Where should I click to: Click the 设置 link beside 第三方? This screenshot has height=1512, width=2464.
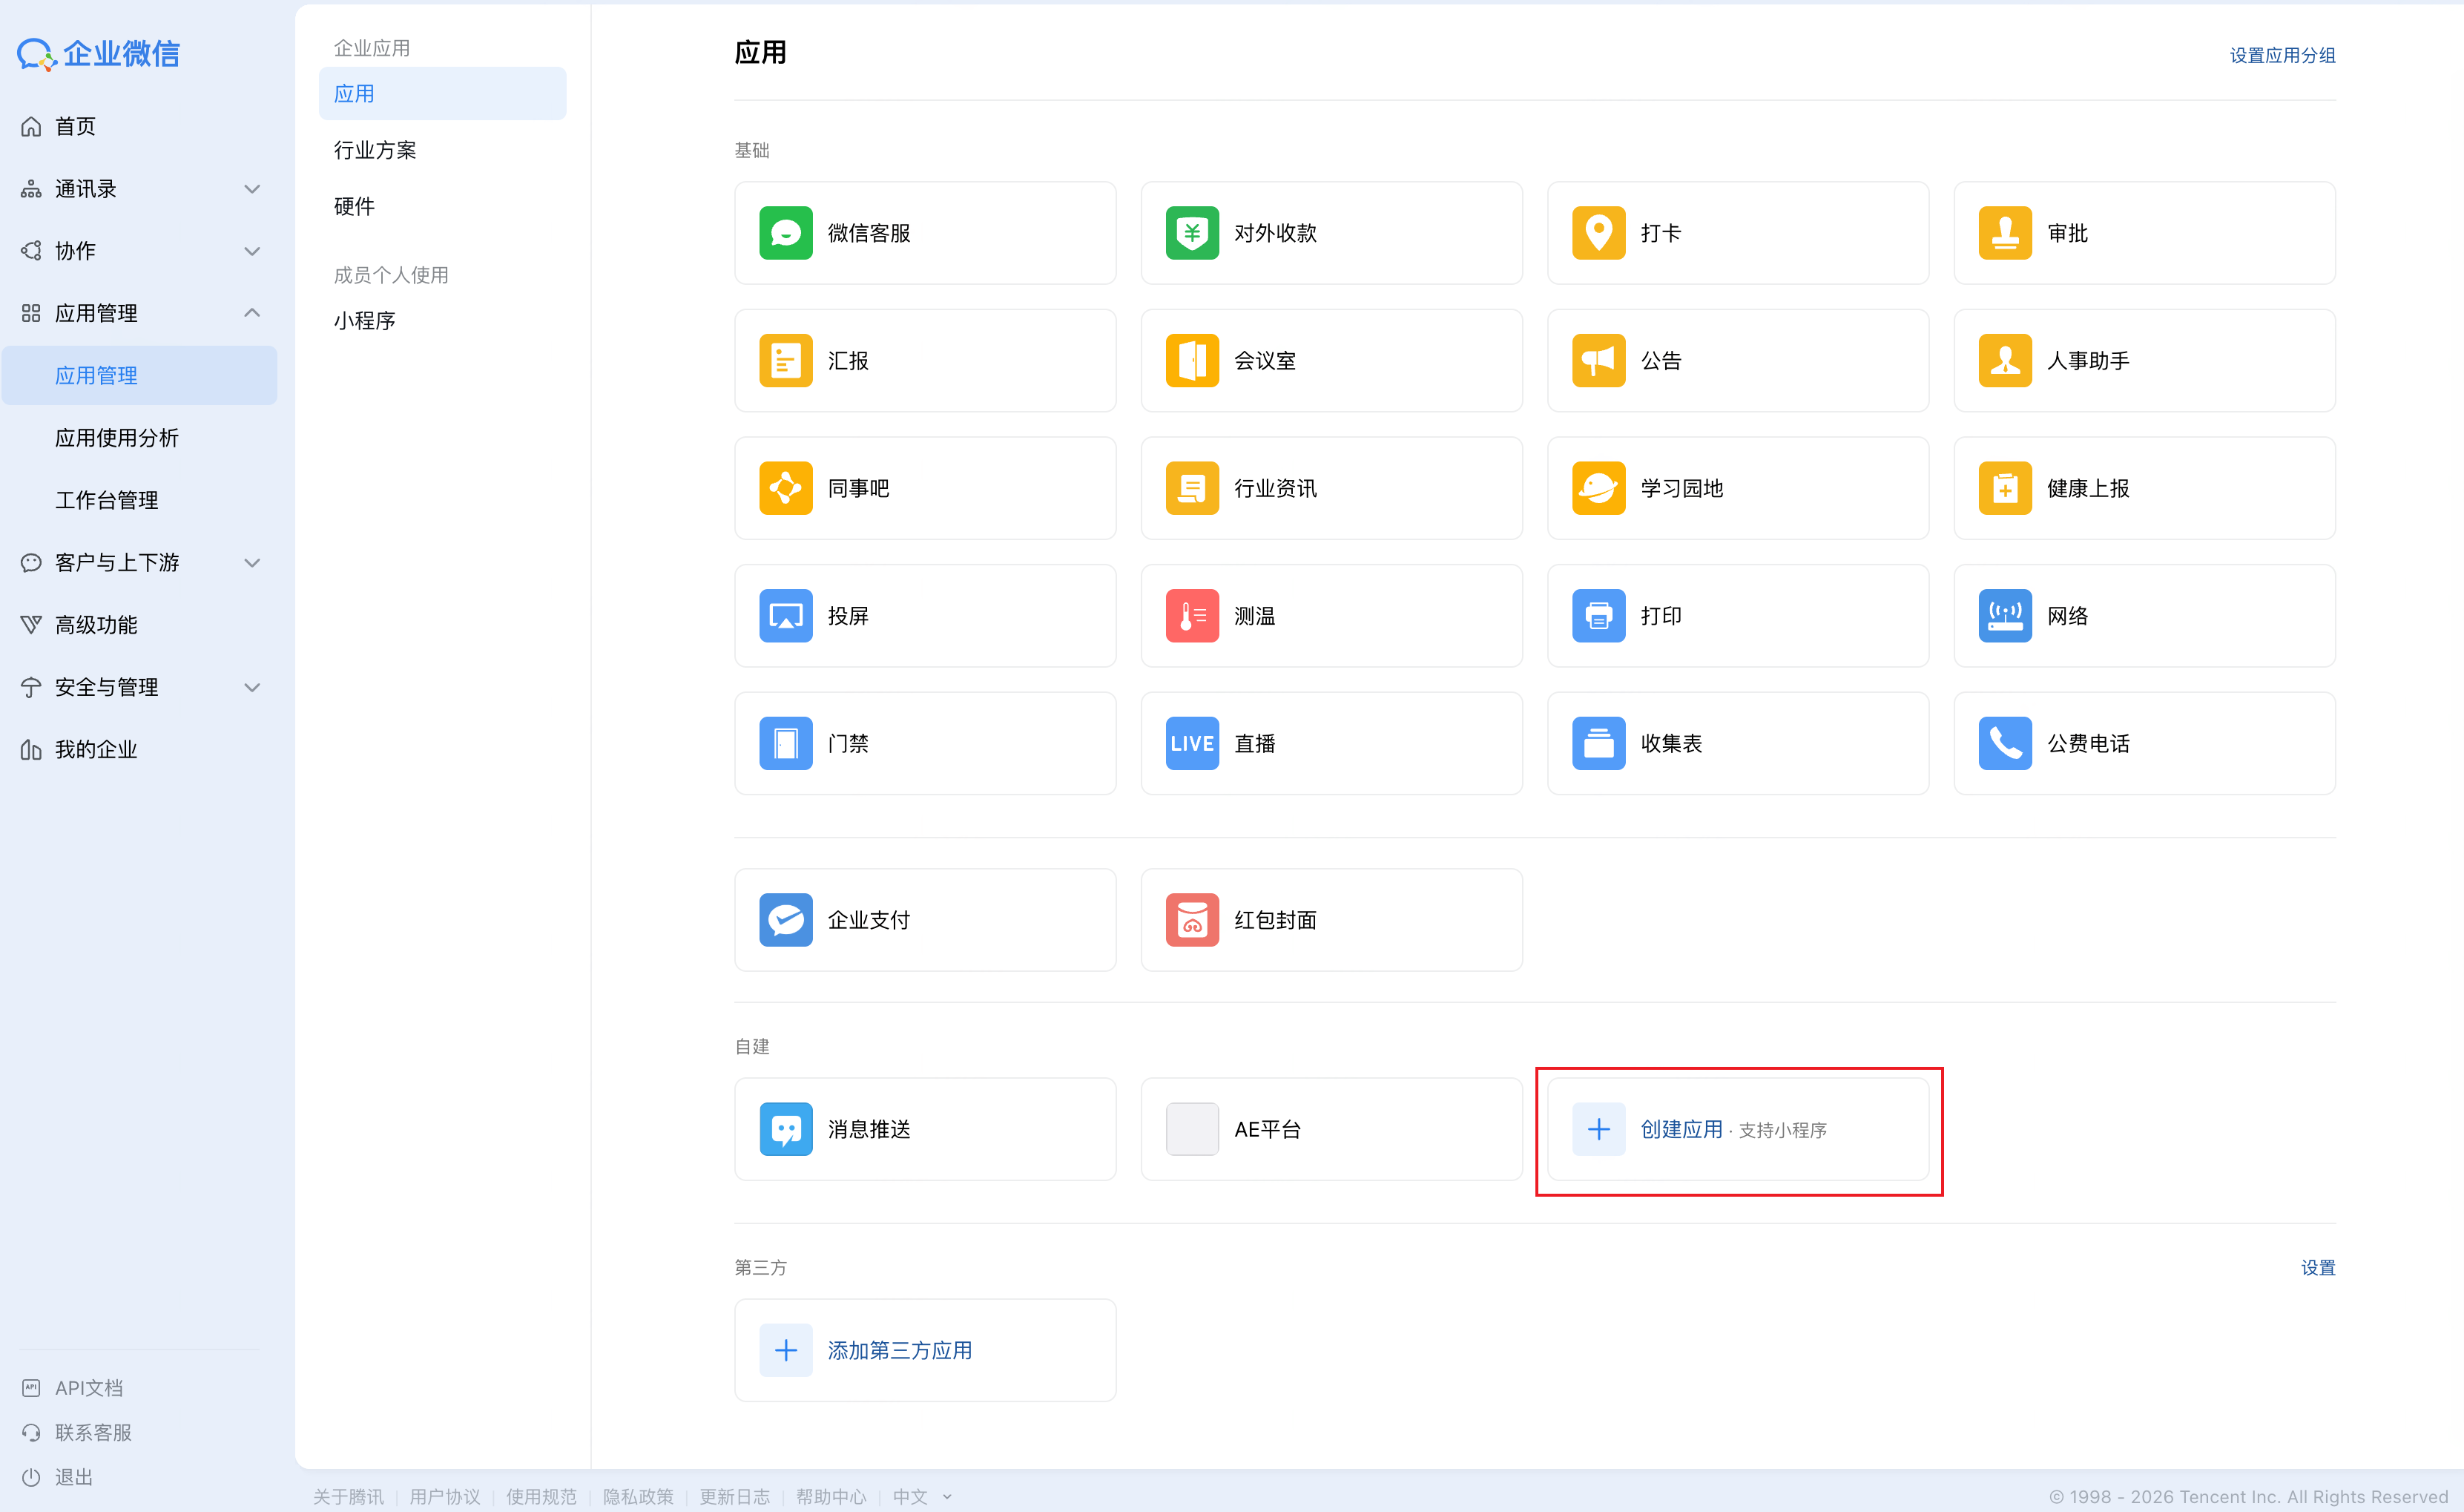pos(2318,1268)
